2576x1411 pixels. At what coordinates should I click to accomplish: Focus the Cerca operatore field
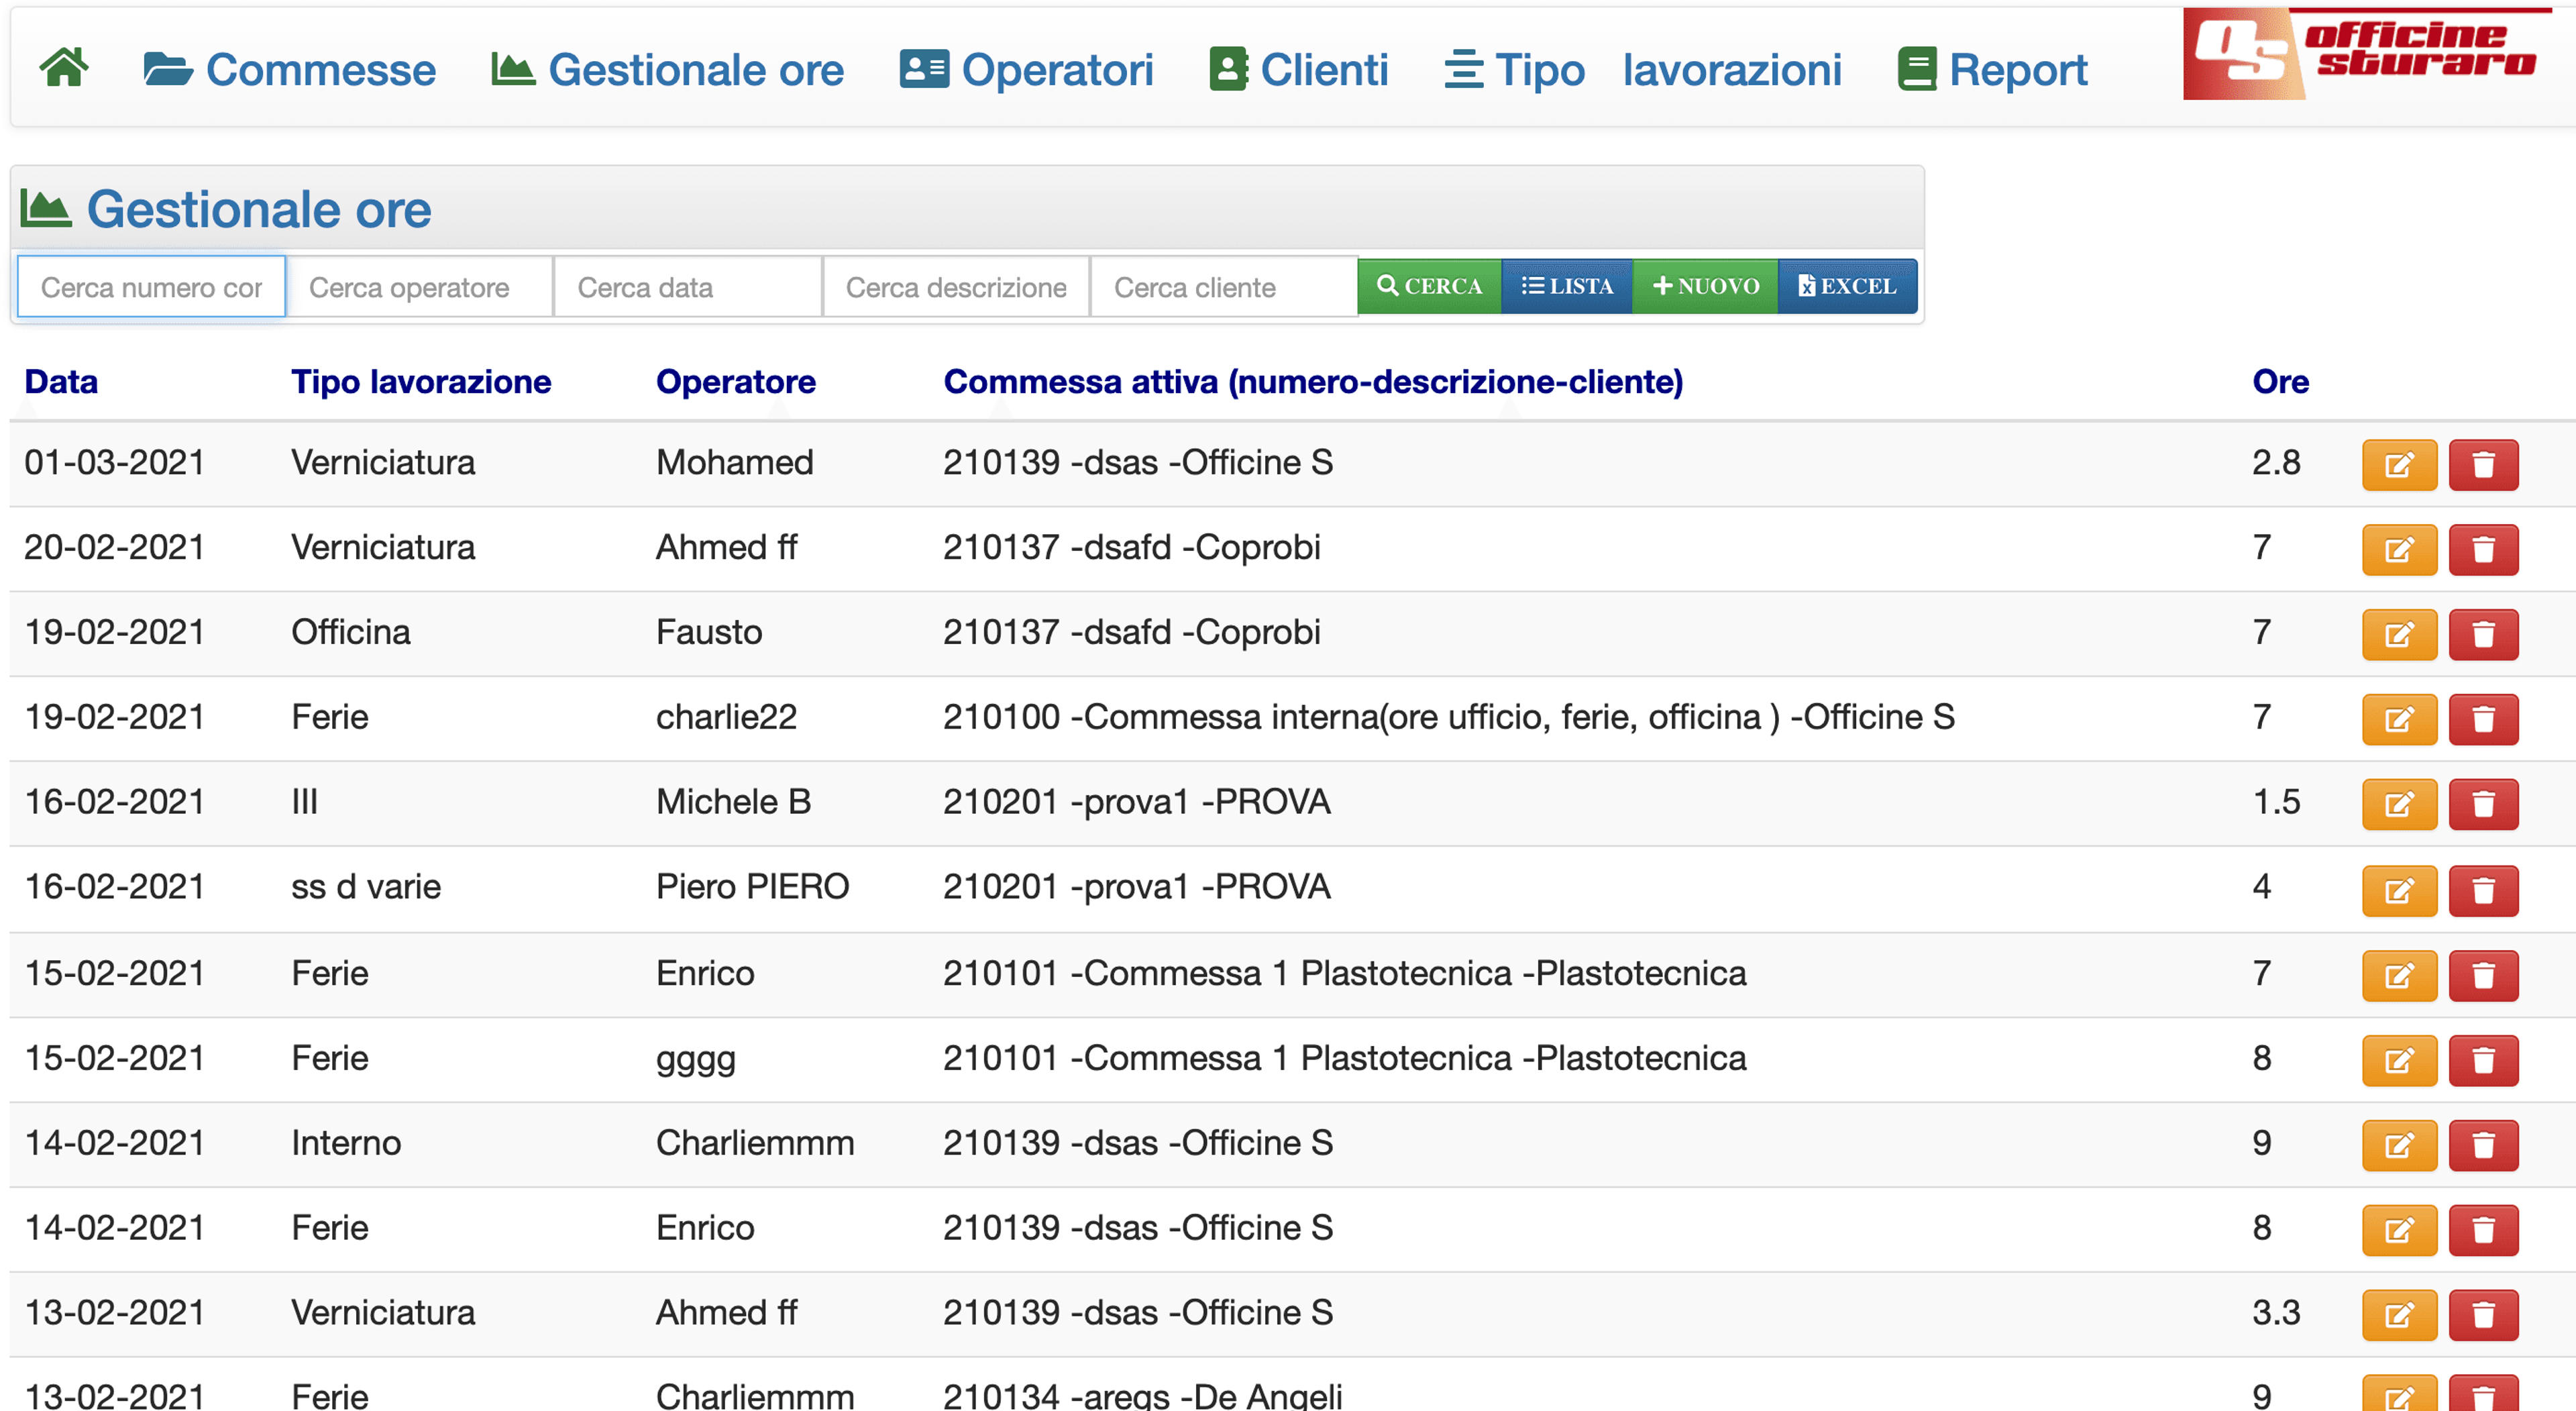coord(420,287)
